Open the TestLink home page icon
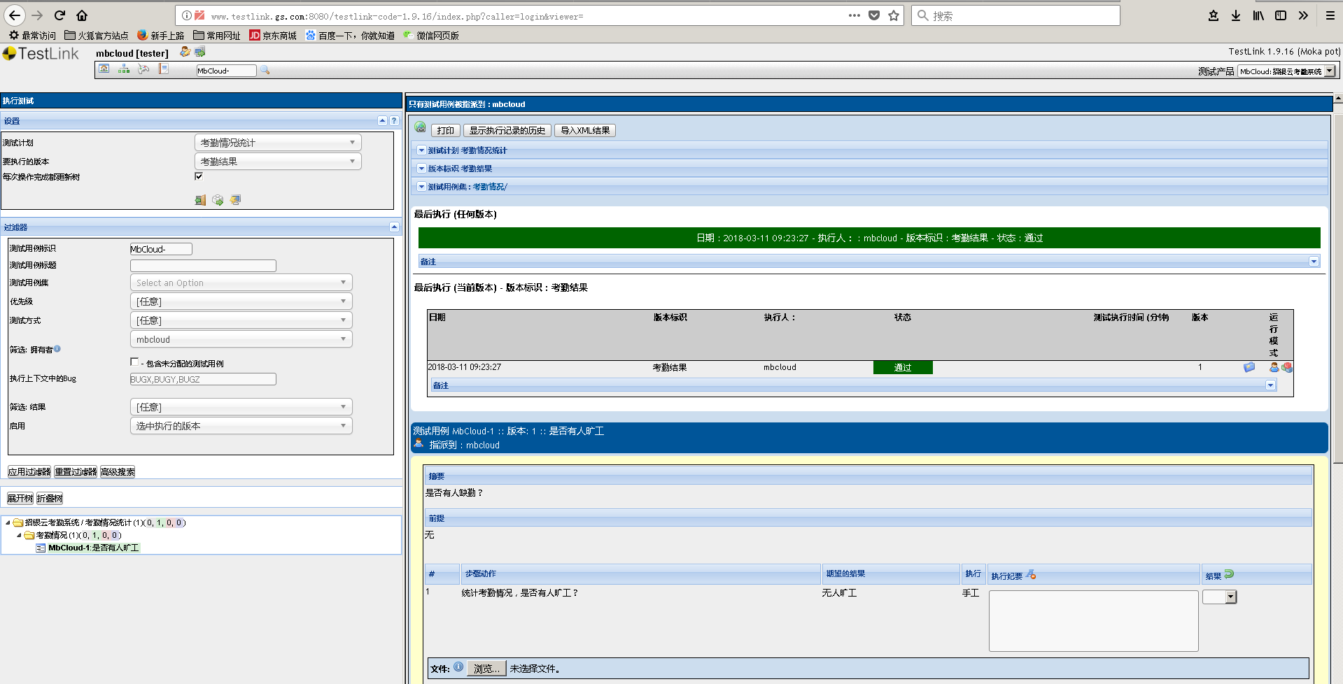This screenshot has width=1343, height=684. pyautogui.click(x=104, y=69)
